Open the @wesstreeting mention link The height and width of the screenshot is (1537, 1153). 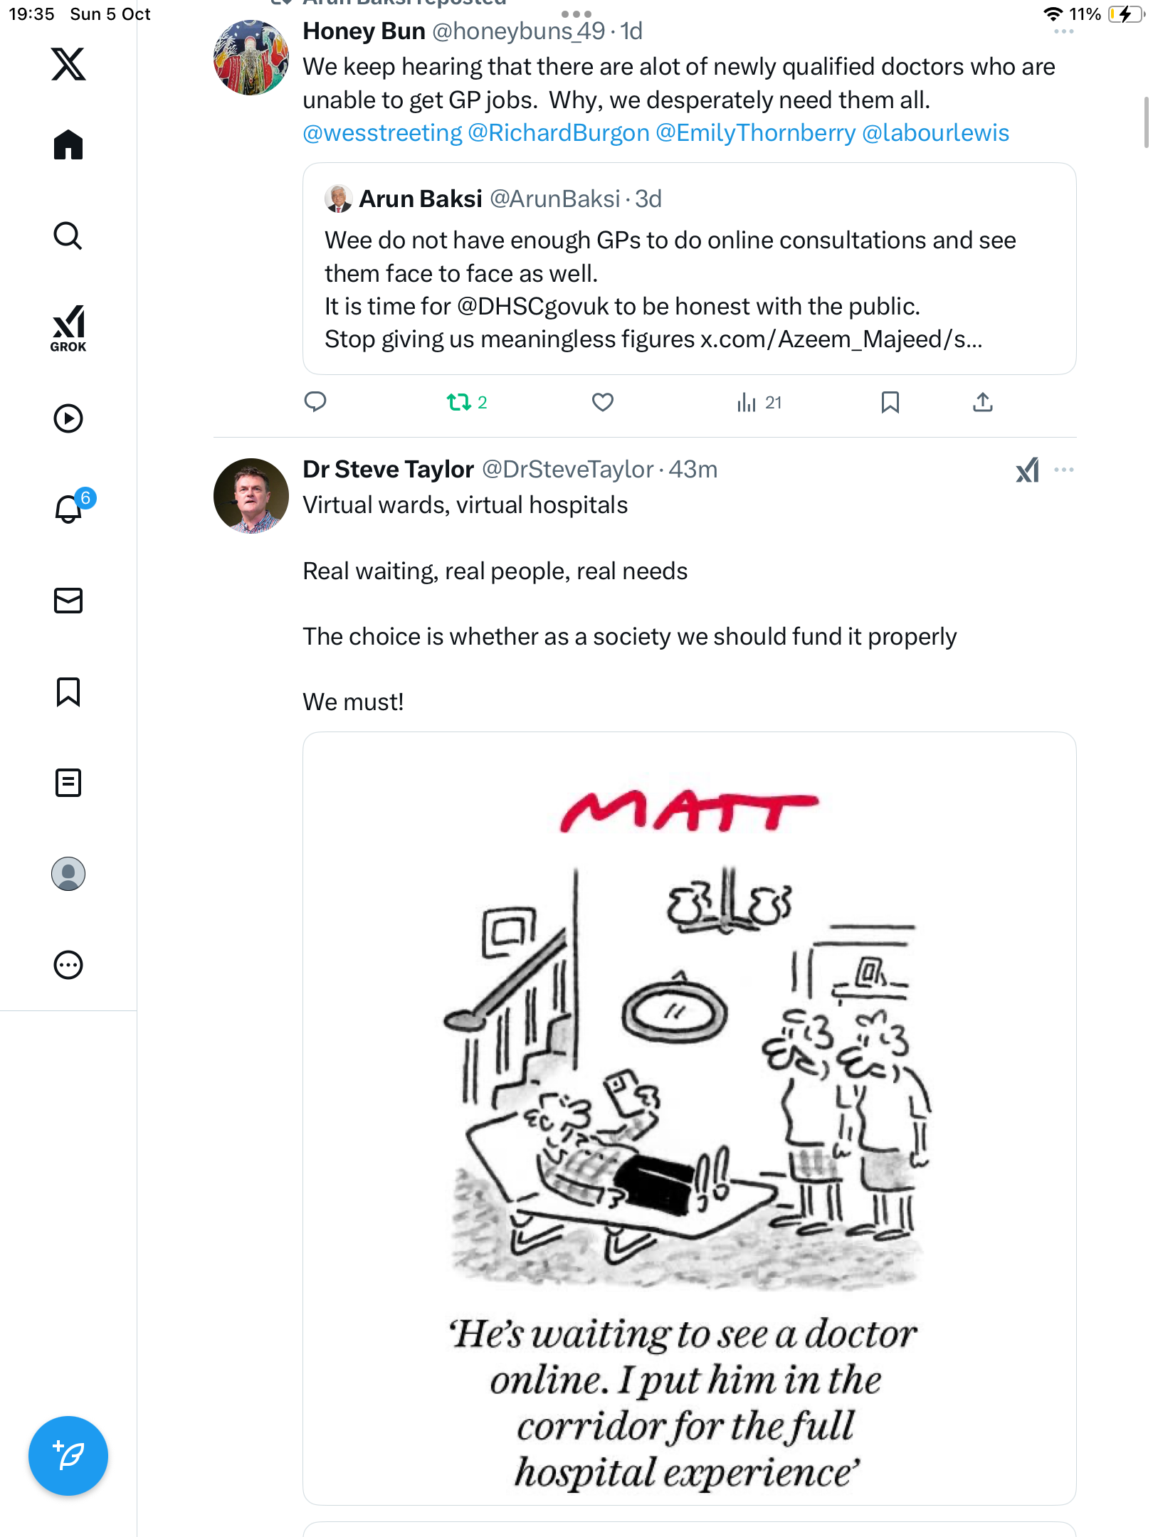tap(382, 133)
